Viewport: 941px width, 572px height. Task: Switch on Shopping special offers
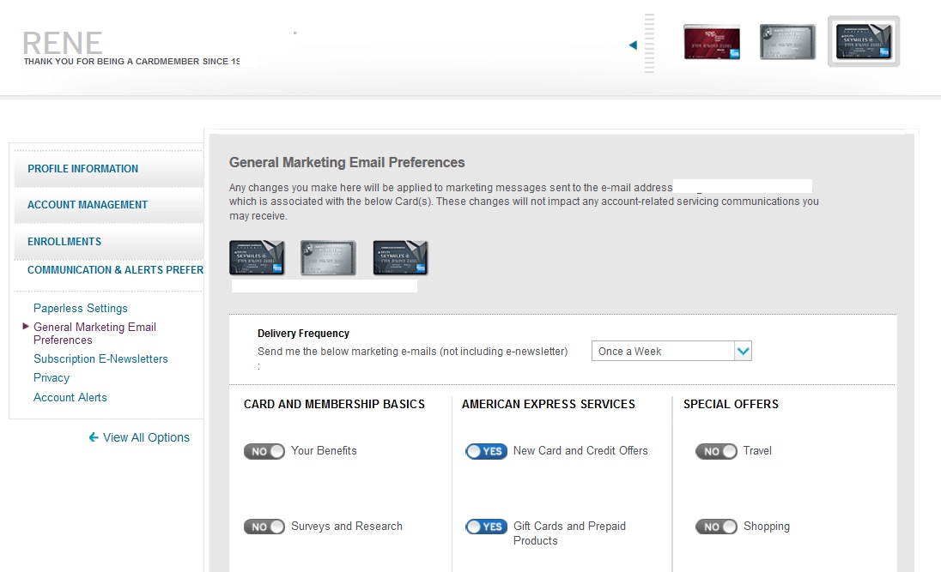coord(716,527)
